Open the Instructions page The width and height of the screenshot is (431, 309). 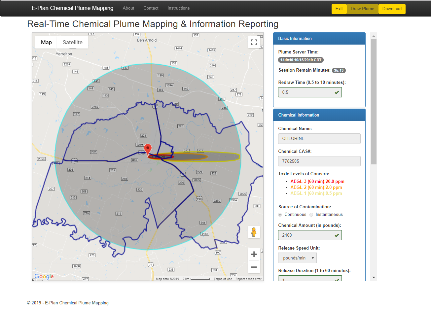[x=178, y=8]
